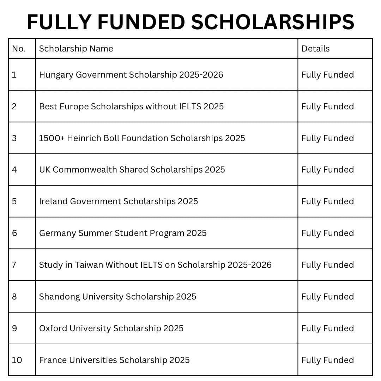Click Fully Funded details for Hungary scholarship

point(327,74)
